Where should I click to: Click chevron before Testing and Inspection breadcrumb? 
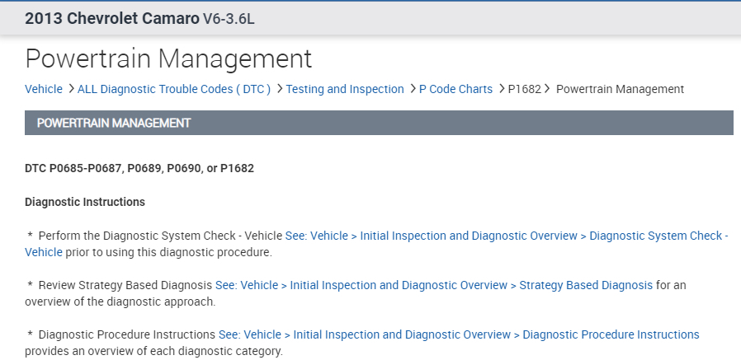click(280, 89)
